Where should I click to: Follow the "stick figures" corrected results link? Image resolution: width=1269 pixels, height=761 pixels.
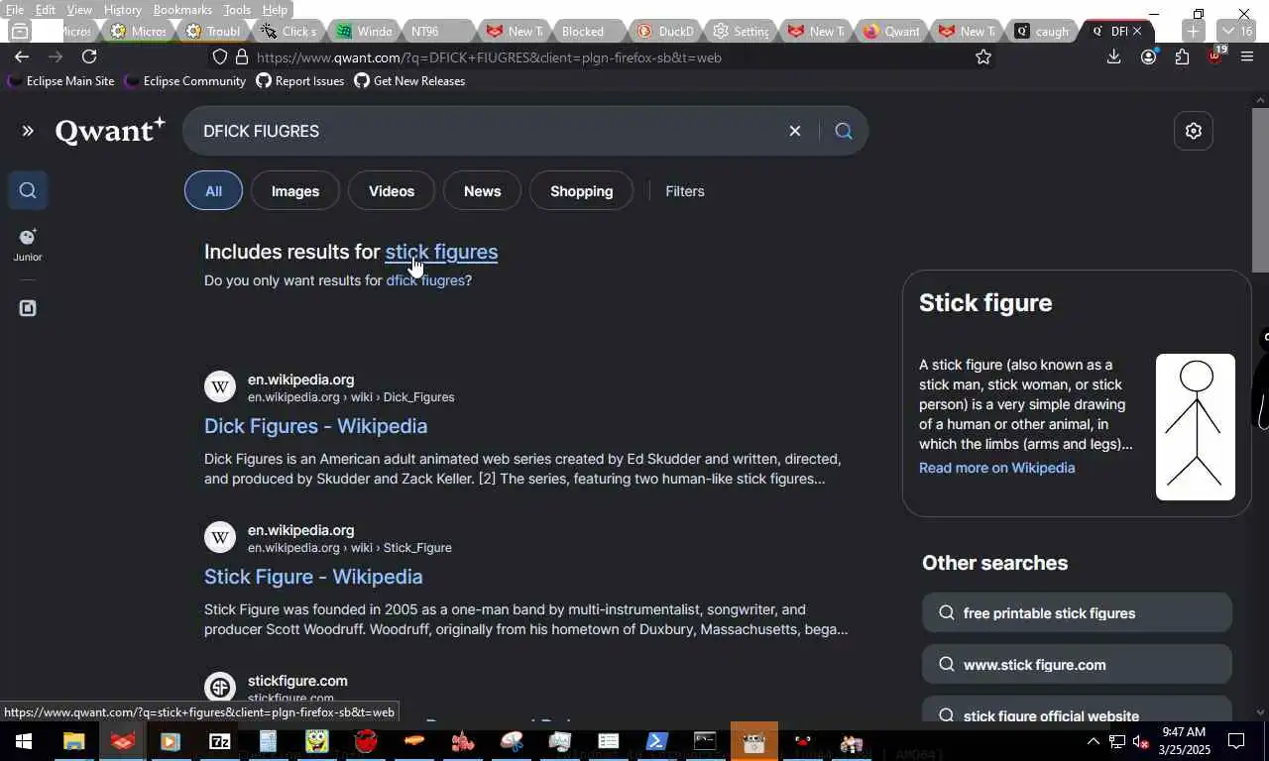[x=441, y=252]
